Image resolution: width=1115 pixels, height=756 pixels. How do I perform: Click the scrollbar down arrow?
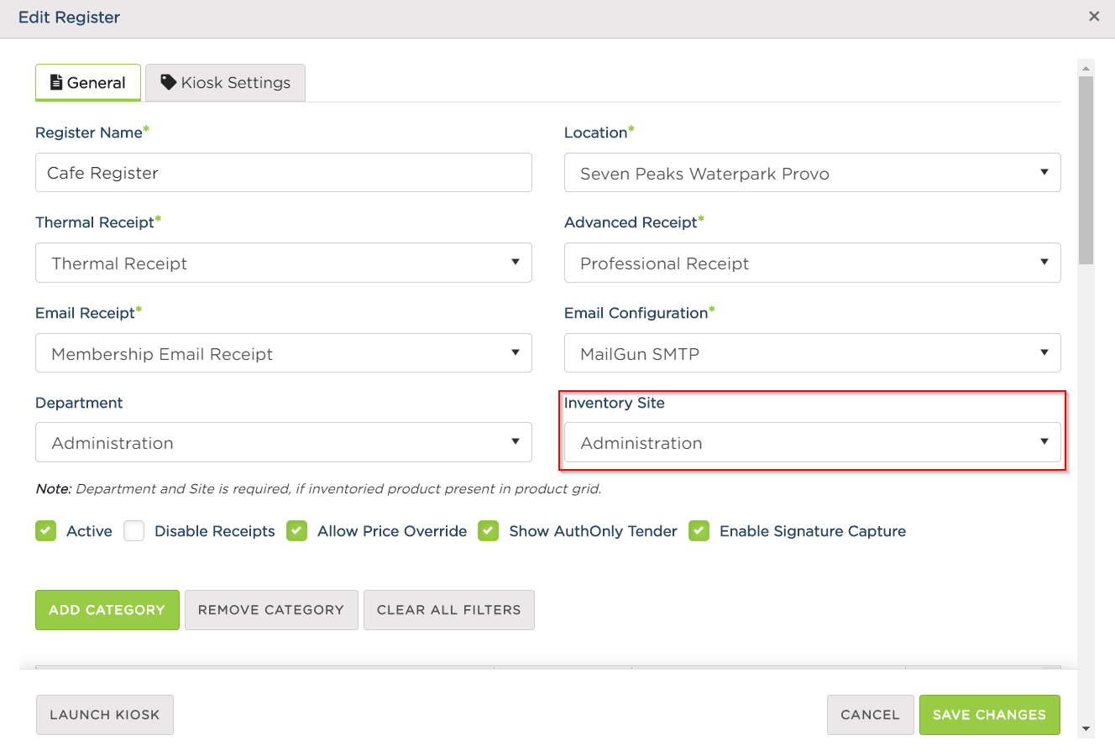[x=1086, y=729]
